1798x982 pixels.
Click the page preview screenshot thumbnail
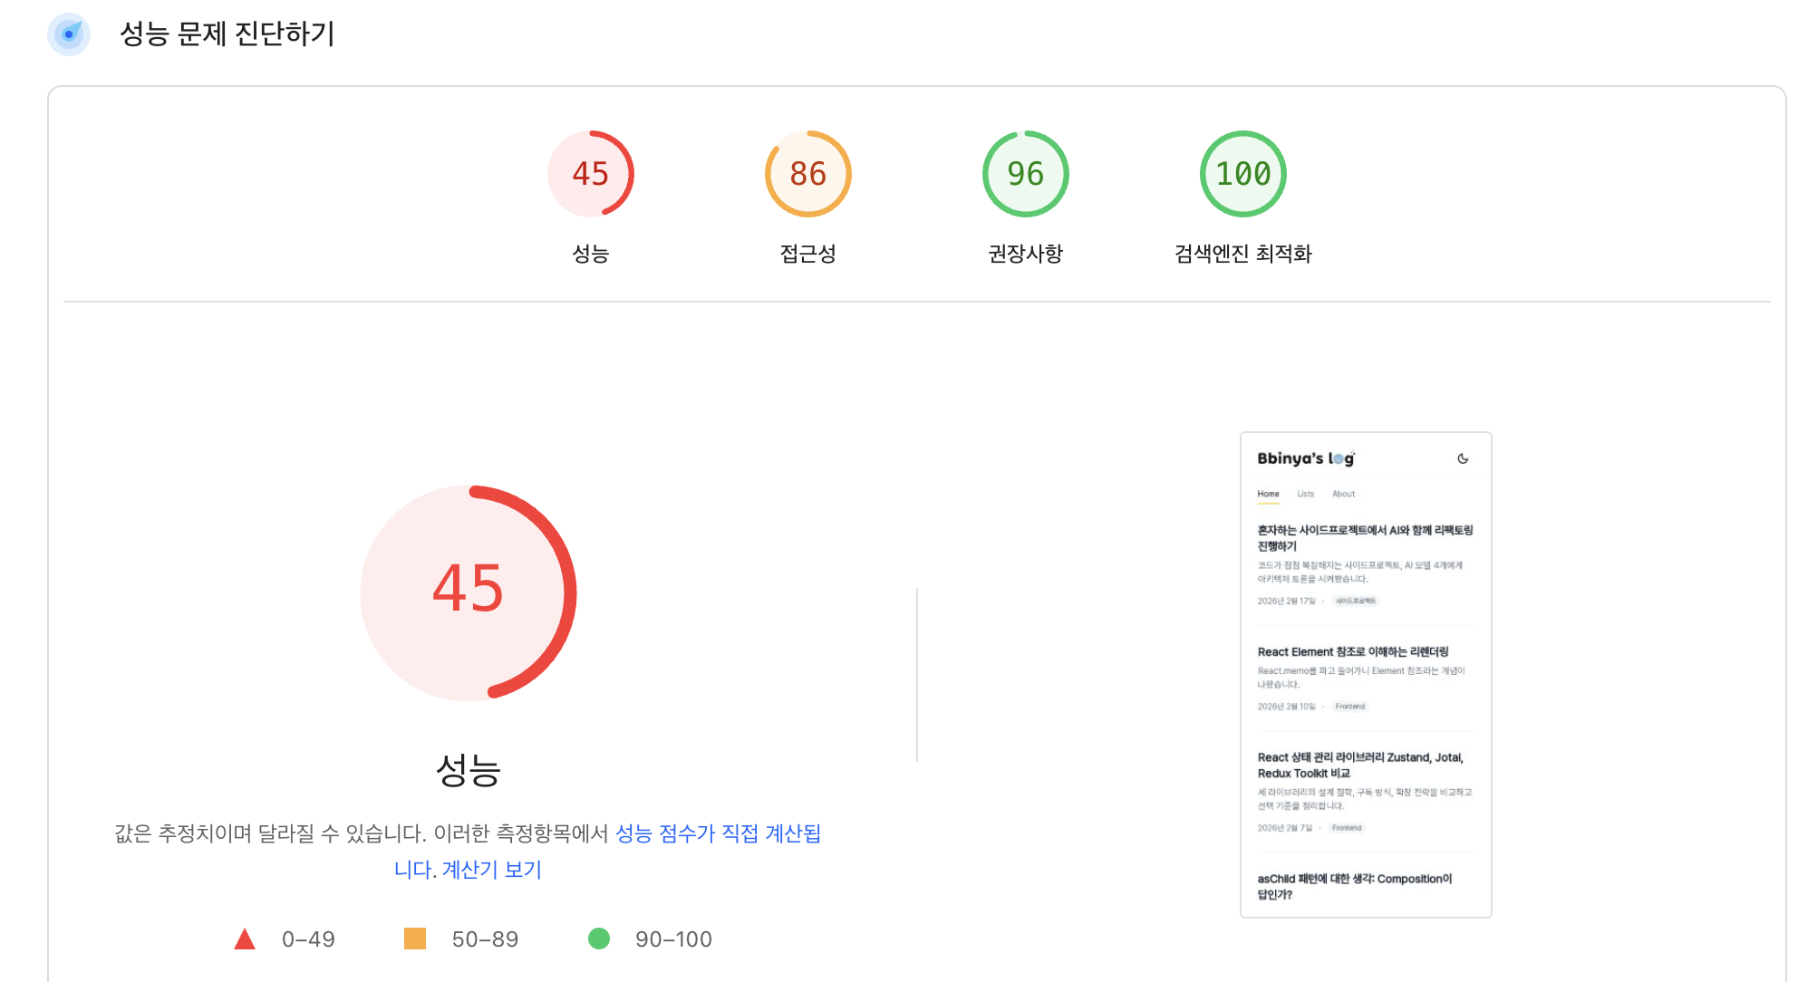(1366, 675)
